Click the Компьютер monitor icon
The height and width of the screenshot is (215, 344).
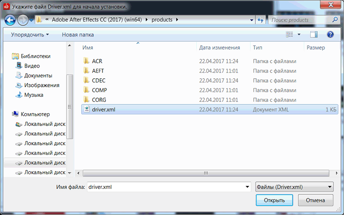(15, 114)
